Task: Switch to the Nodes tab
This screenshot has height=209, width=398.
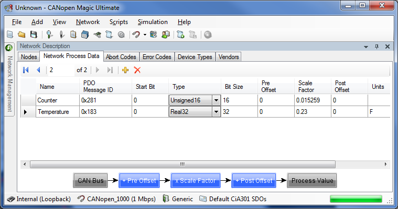Action: coord(29,57)
